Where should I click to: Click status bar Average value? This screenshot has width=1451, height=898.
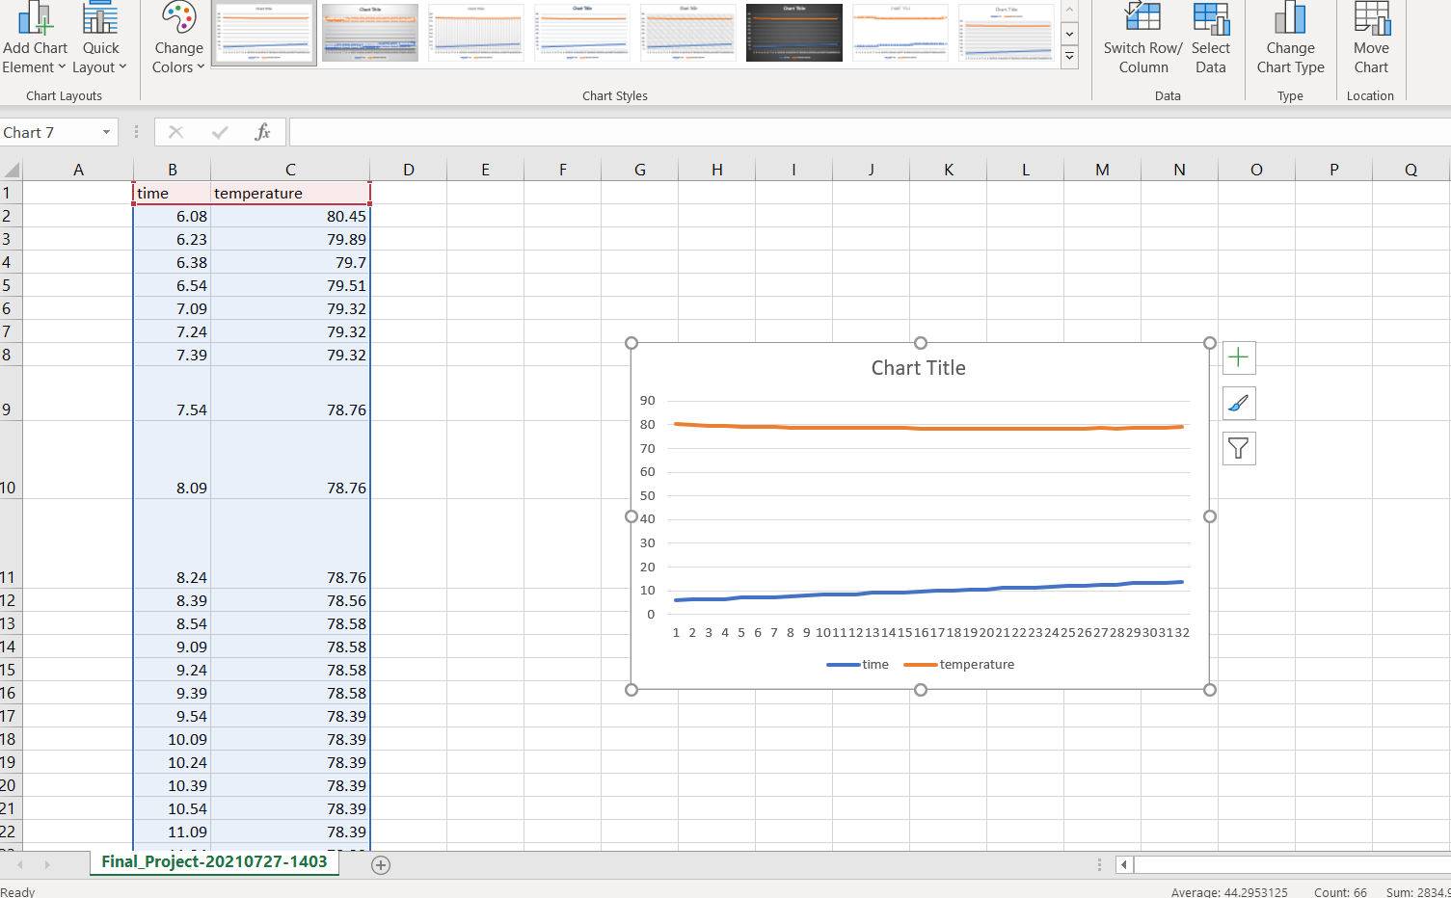[x=1229, y=892]
